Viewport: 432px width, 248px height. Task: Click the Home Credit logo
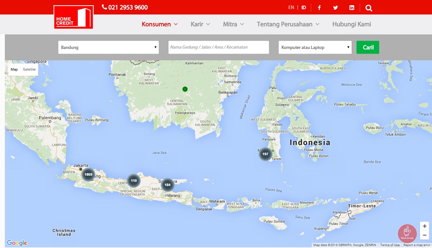pyautogui.click(x=73, y=17)
